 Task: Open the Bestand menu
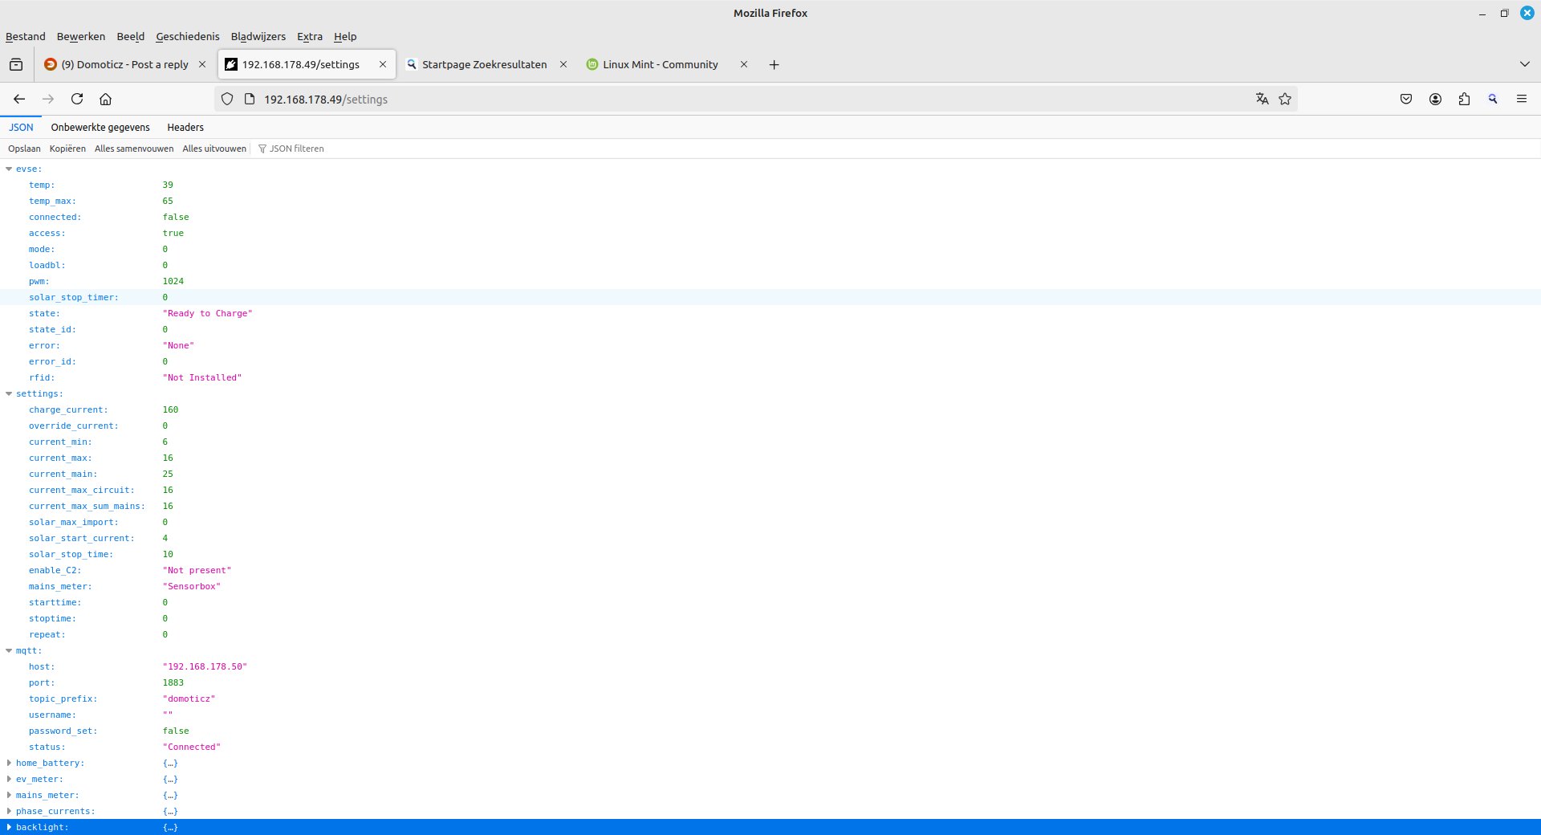click(26, 36)
